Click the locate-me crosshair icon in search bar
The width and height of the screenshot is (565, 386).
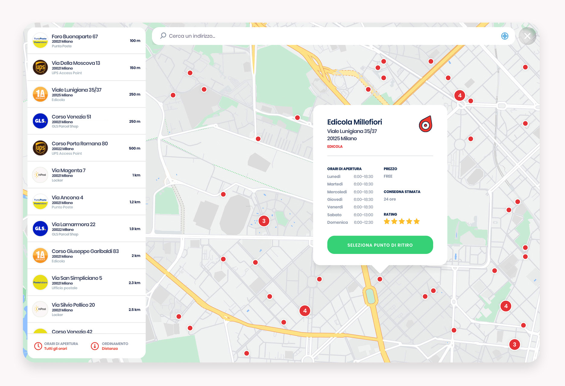click(504, 36)
